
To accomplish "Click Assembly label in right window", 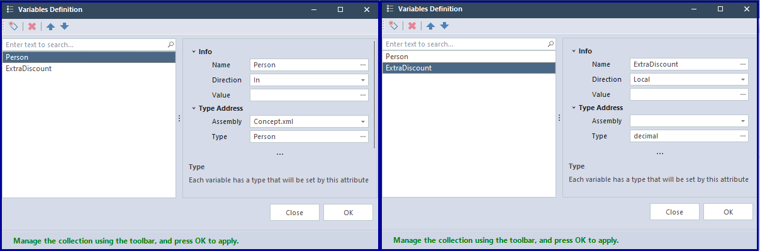I will [x=606, y=121].
